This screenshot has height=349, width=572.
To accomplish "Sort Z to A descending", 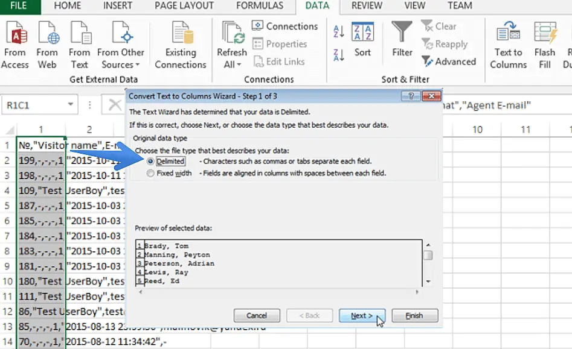I will coord(339,55).
